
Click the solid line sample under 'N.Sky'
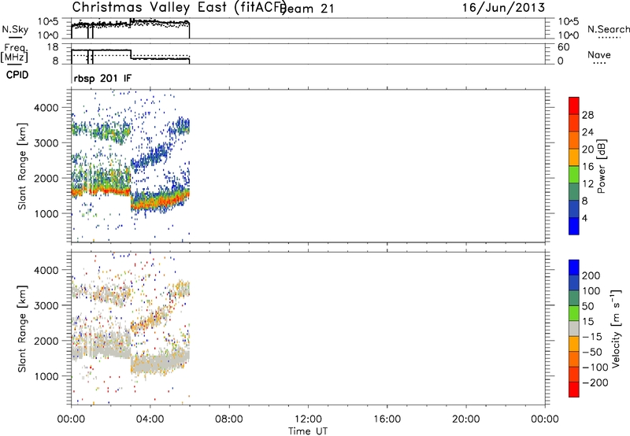coord(15,37)
